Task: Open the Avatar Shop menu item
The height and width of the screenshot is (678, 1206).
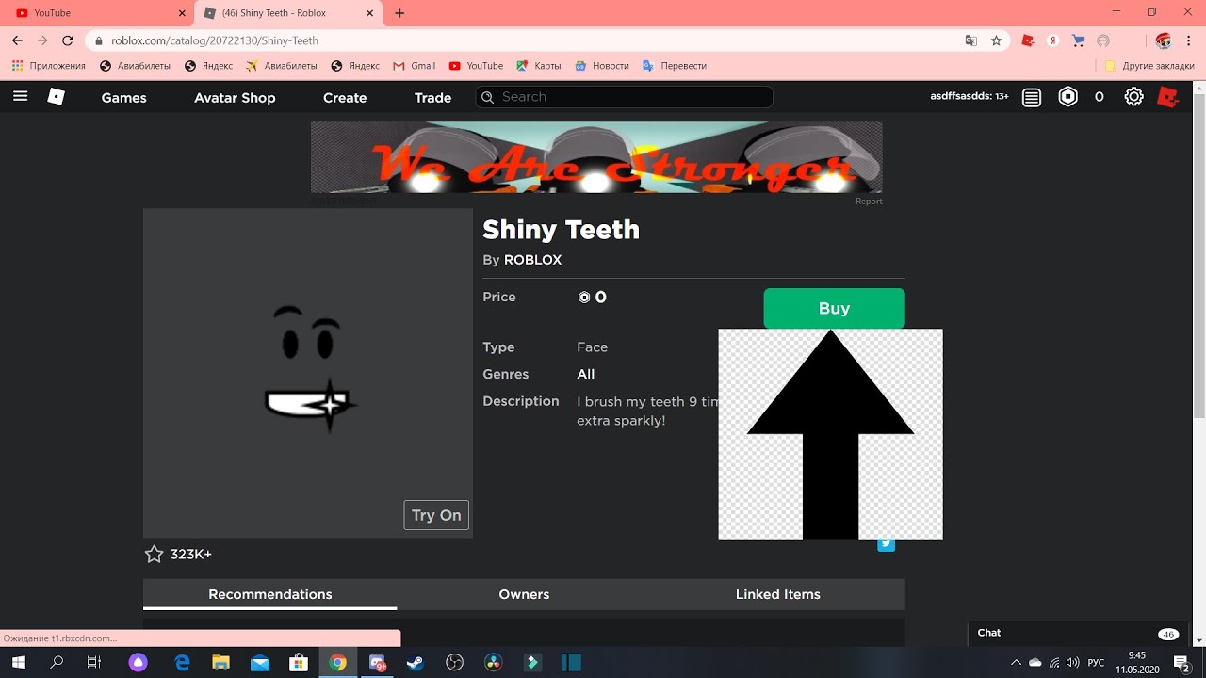Action: point(235,97)
